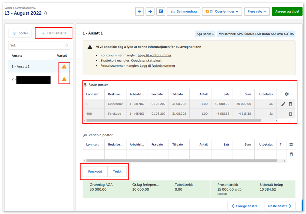Edit the Månedslønn row with pencil icon
This screenshot has height=214, width=306.
283,104
